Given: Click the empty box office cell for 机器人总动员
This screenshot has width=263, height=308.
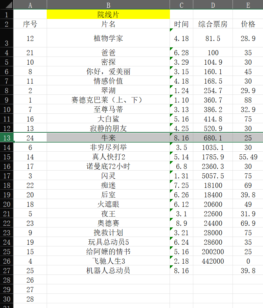Looking at the screenshot, I should [213, 270].
